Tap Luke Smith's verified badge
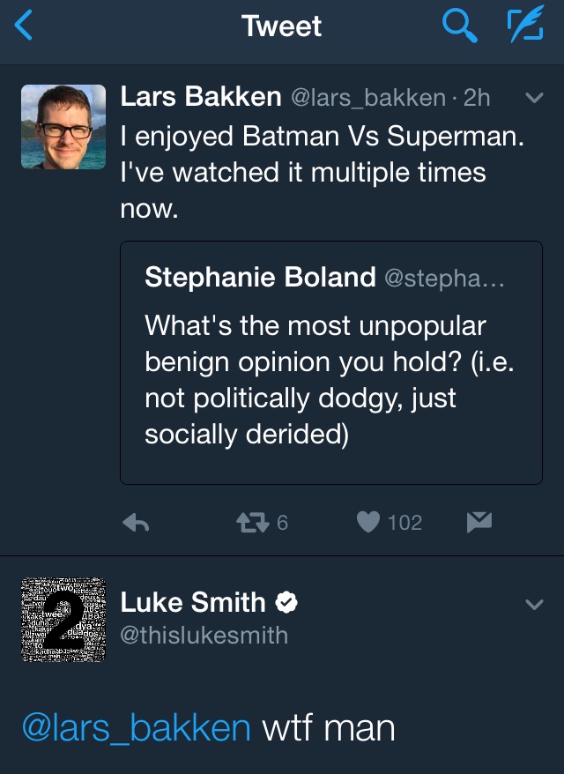Image resolution: width=564 pixels, height=774 pixels. 286,603
